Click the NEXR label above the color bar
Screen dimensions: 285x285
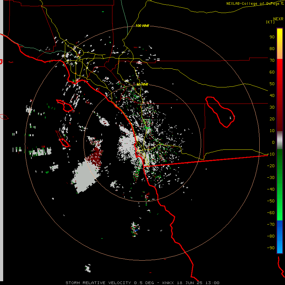click(278, 19)
